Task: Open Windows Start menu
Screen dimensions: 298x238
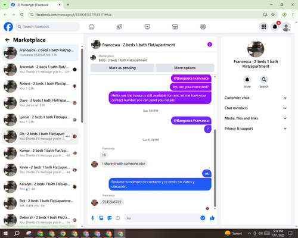Action: 5,233
